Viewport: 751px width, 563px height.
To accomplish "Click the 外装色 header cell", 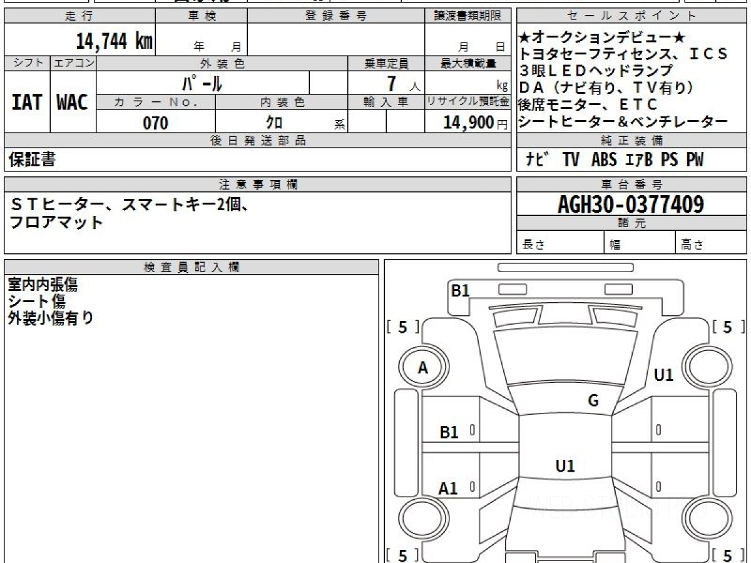I will click(222, 63).
